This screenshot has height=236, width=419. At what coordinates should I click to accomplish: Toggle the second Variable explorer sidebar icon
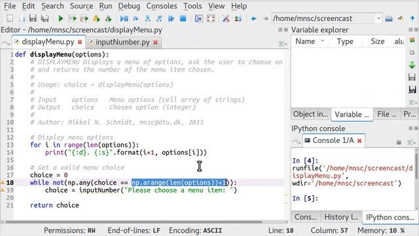coord(412,52)
